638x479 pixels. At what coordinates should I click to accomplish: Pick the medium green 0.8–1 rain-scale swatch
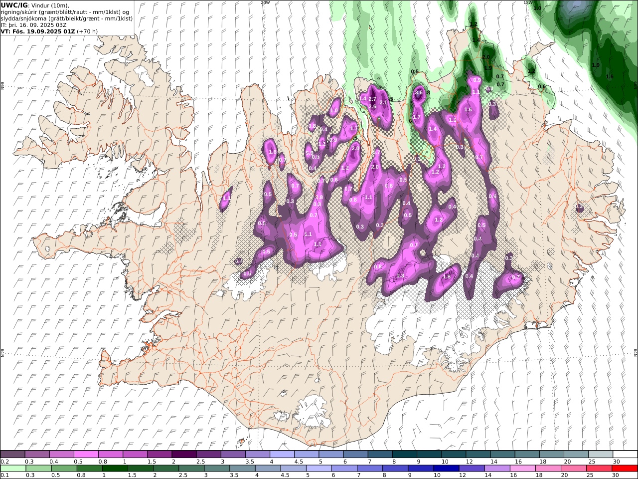[x=90, y=469]
